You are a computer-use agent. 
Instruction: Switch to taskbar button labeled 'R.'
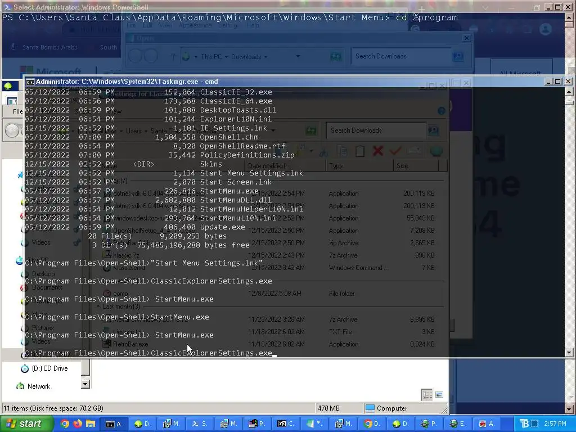[257, 424]
